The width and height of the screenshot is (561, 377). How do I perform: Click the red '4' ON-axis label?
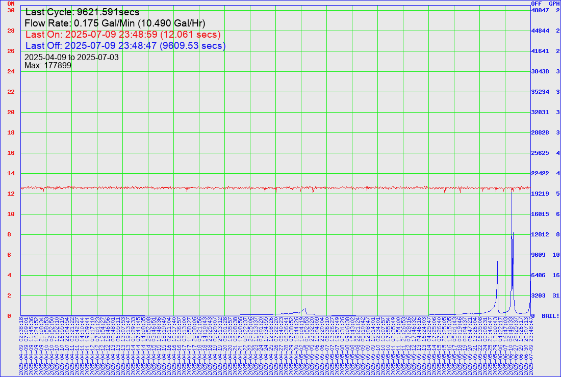coord(9,275)
